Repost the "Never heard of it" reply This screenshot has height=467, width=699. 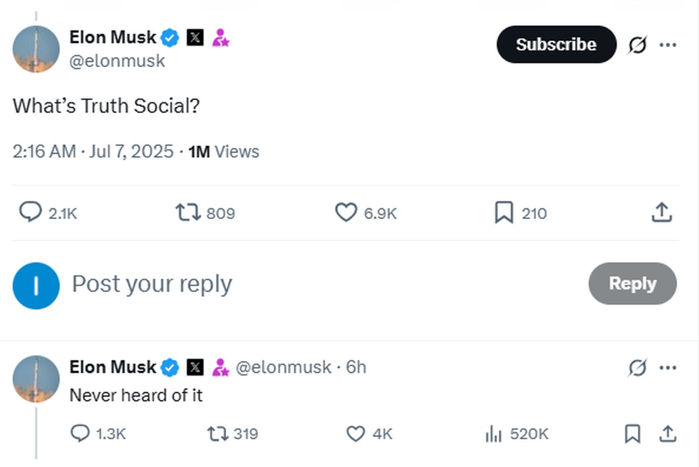[218, 433]
